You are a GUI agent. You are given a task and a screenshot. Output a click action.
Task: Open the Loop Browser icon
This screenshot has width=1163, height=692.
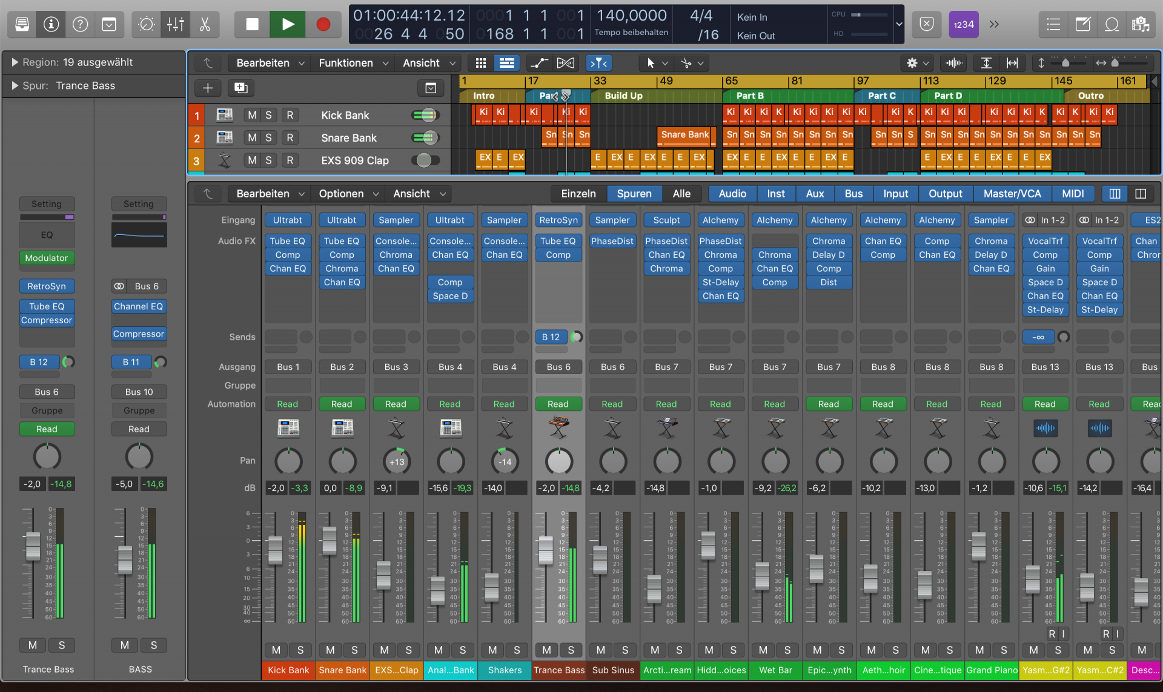(1112, 24)
